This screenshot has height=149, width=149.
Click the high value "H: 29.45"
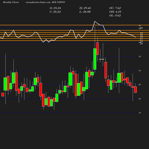(x=85, y=8)
